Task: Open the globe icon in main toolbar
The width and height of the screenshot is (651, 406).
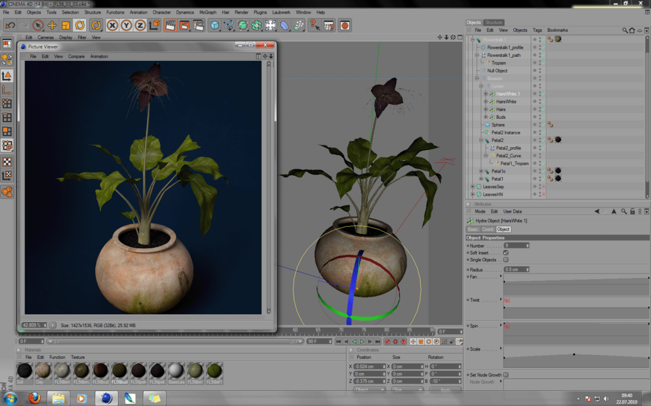Action: 345,26
